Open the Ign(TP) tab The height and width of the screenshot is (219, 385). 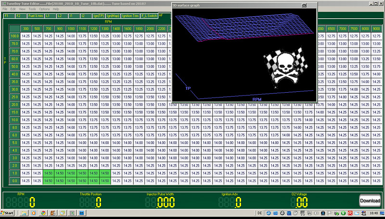(99, 16)
